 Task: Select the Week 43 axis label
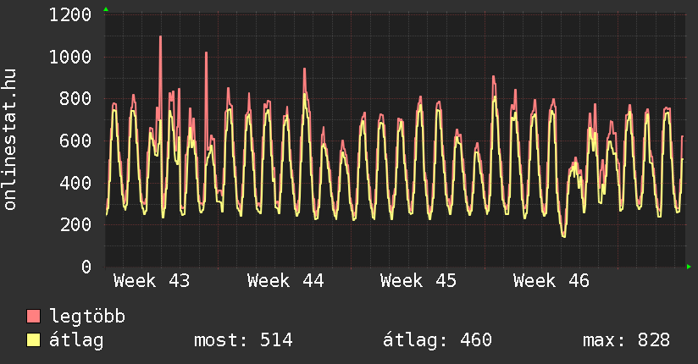152,281
